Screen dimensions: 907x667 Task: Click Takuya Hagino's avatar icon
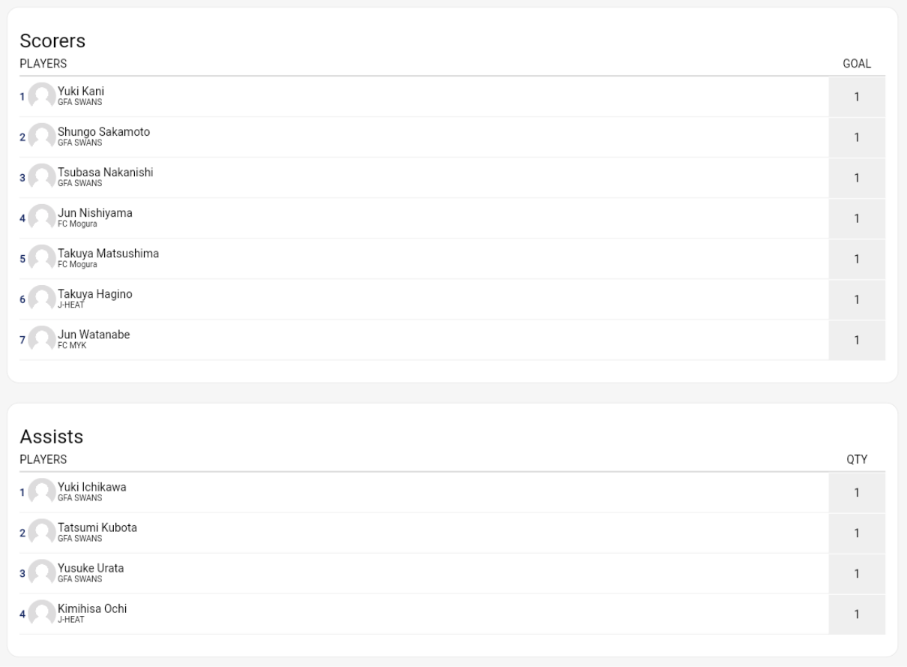tap(42, 299)
